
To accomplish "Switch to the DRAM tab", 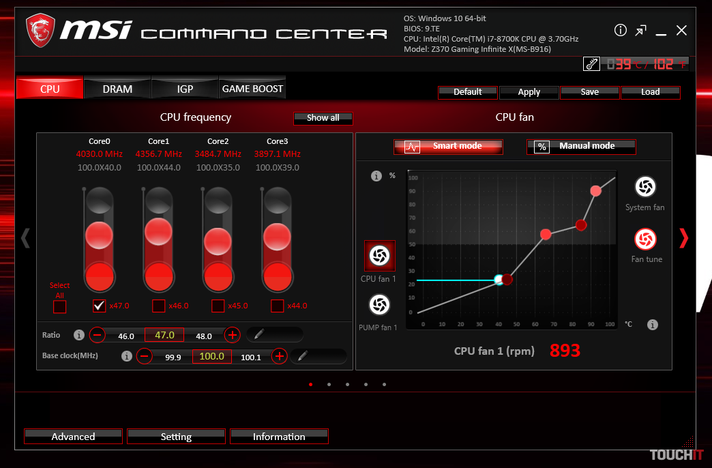I will [x=117, y=89].
